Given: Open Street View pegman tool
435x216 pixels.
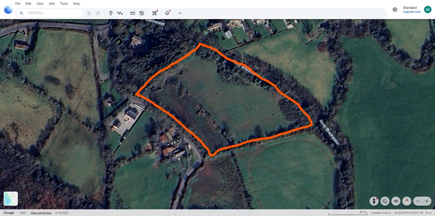Looking at the screenshot, I should (374, 201).
